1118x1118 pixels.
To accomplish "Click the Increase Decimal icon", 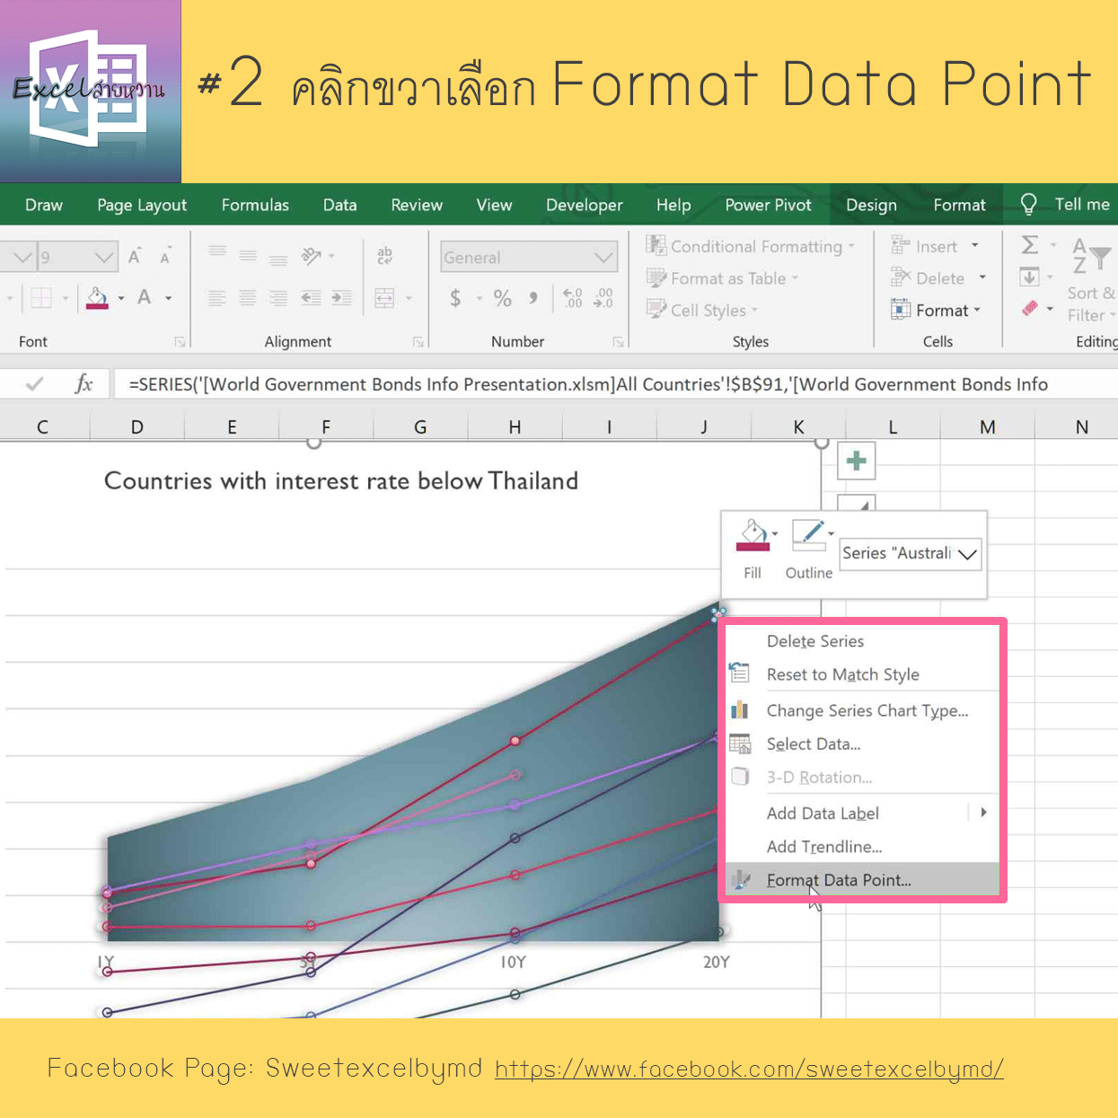I will pyautogui.click(x=572, y=298).
